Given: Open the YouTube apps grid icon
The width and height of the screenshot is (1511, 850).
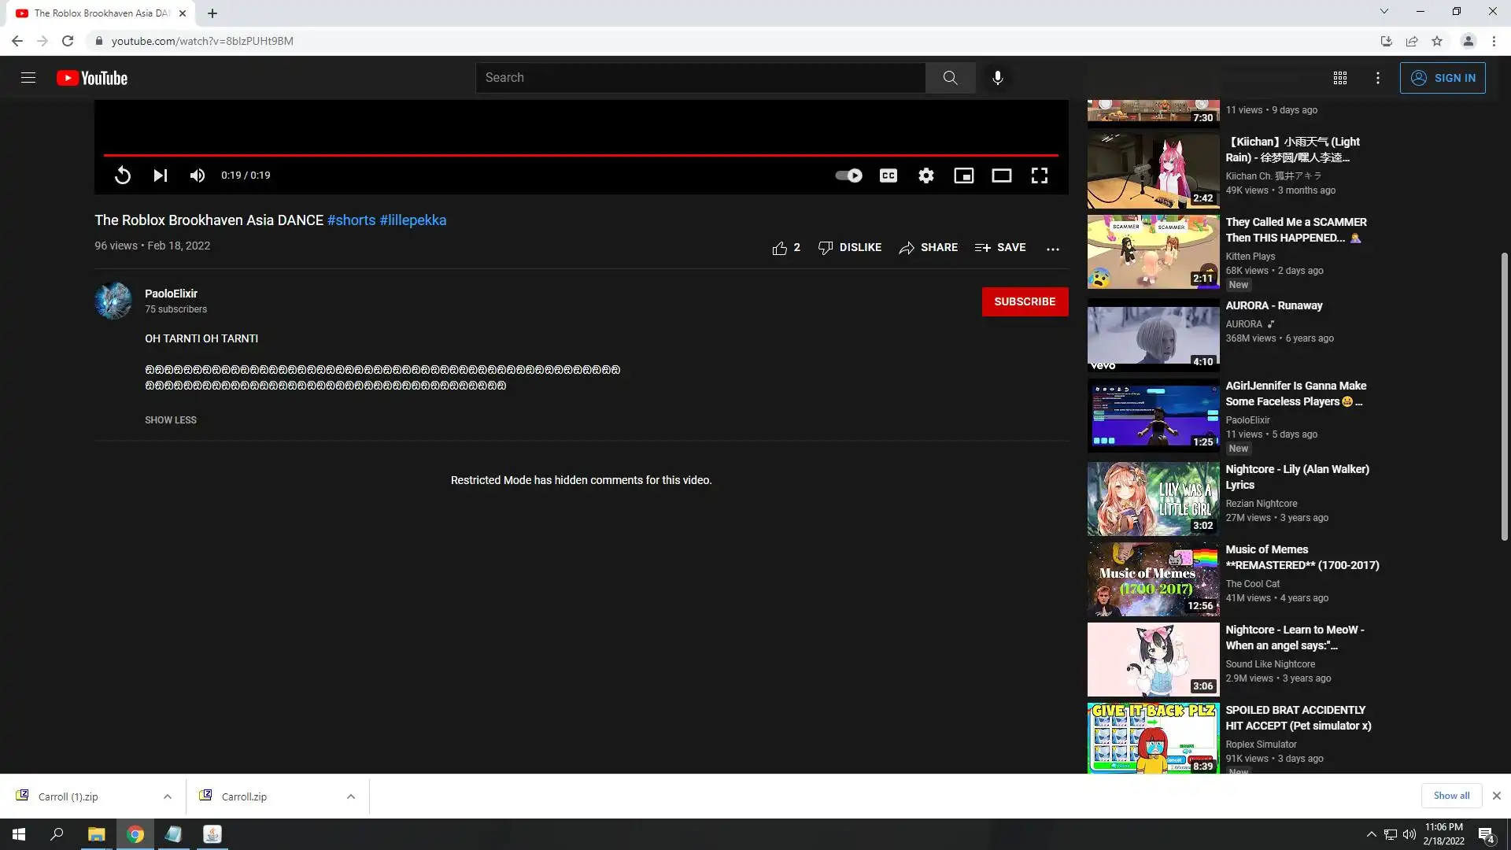Looking at the screenshot, I should click(x=1340, y=78).
